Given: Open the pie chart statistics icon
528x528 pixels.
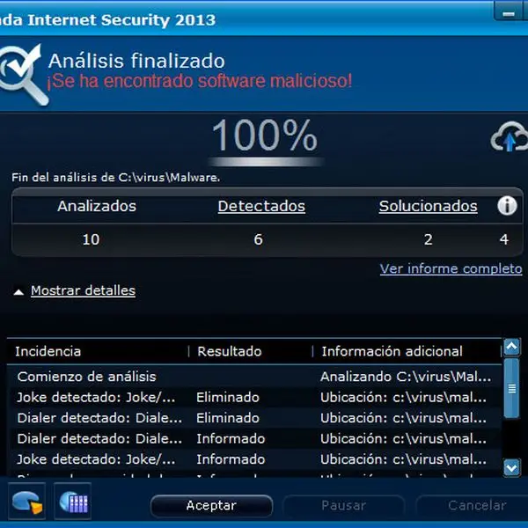Looking at the screenshot, I should point(27,502).
